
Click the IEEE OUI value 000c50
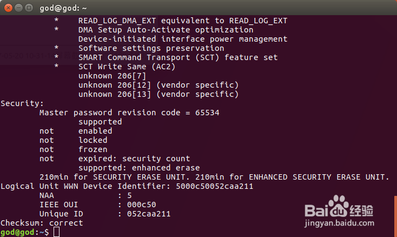pos(140,205)
